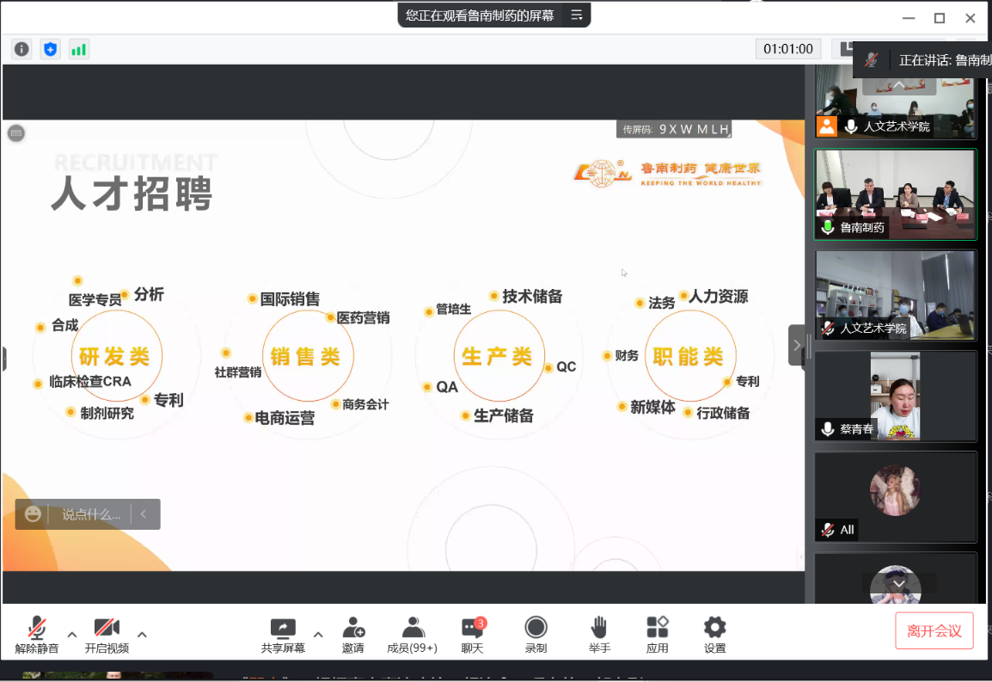This screenshot has height=682, width=992.
Task: Expand audio options arrow beside 解除静音
Action: pos(72,635)
